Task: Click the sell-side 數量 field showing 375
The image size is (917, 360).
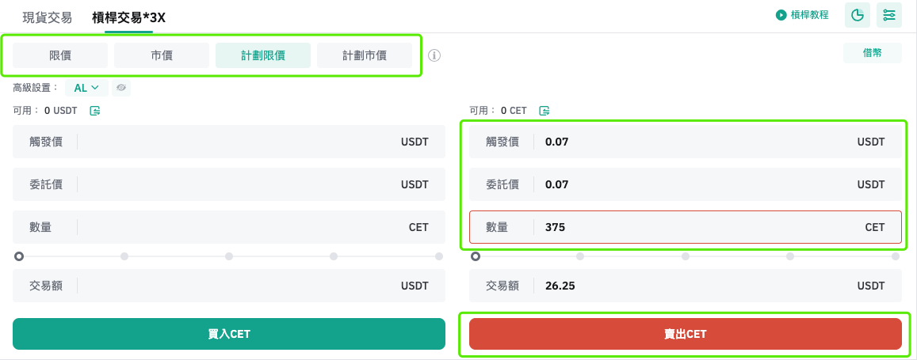Action: tap(697, 227)
